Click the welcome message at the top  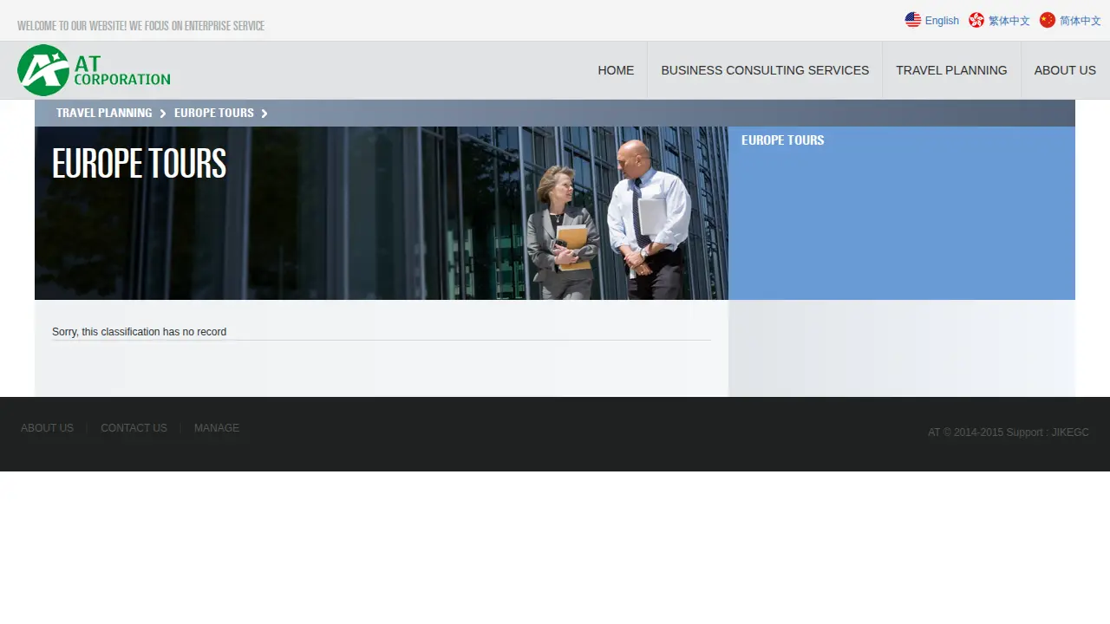point(140,26)
